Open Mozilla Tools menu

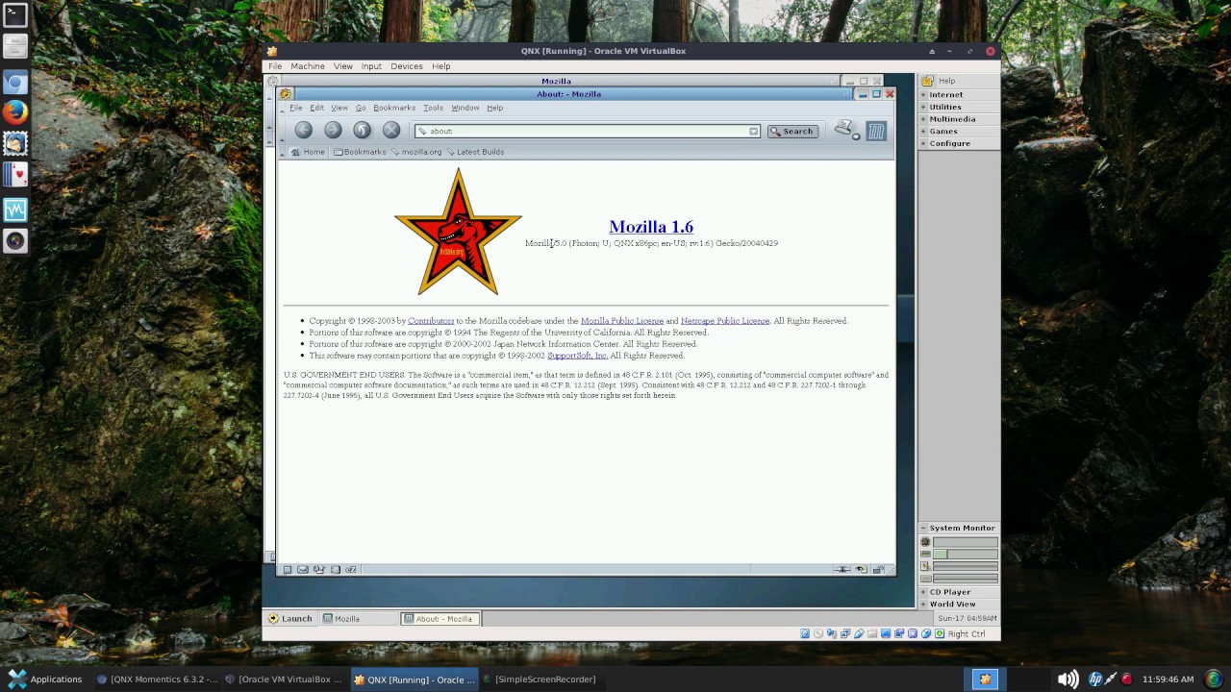433,108
